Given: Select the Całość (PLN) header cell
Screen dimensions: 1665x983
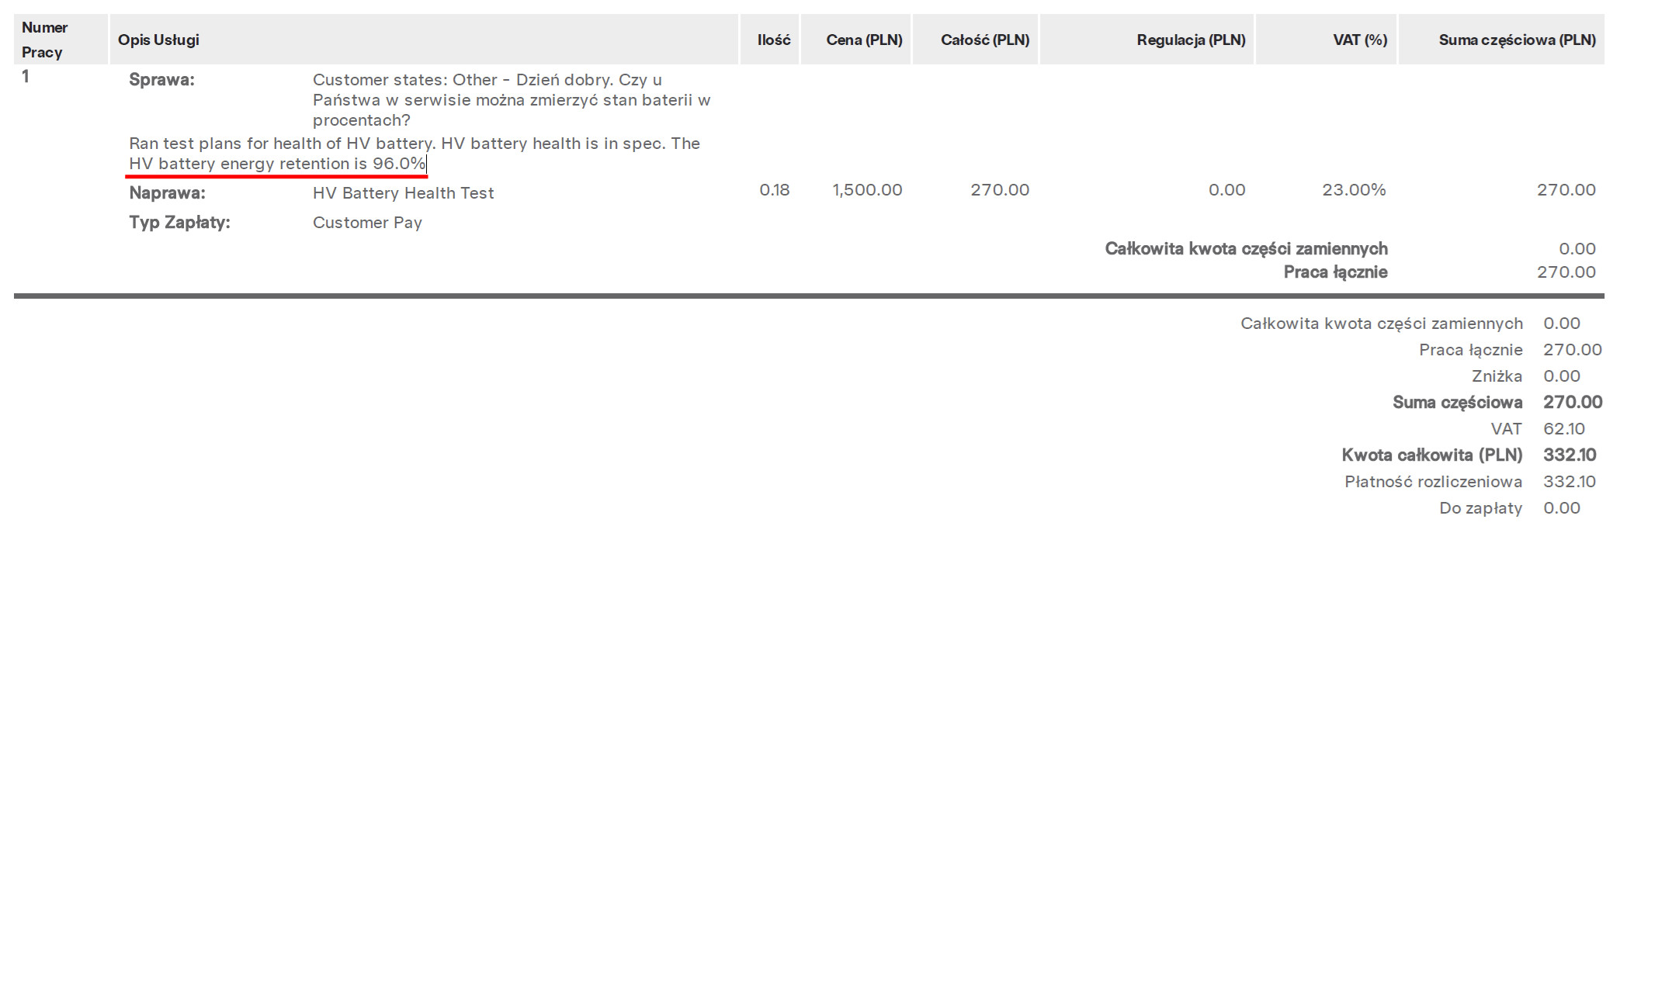Looking at the screenshot, I should 984,40.
